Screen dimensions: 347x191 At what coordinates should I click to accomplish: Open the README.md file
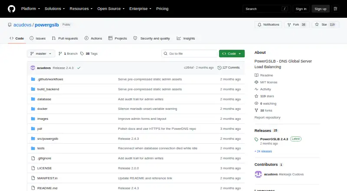47,188
